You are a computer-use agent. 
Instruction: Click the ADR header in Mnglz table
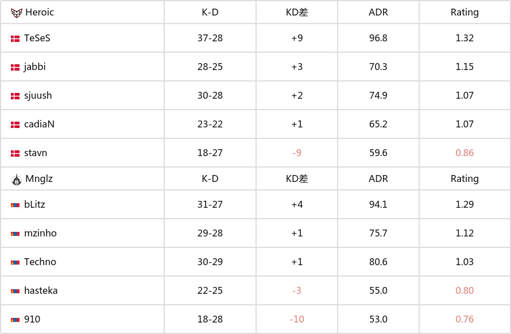(x=378, y=178)
